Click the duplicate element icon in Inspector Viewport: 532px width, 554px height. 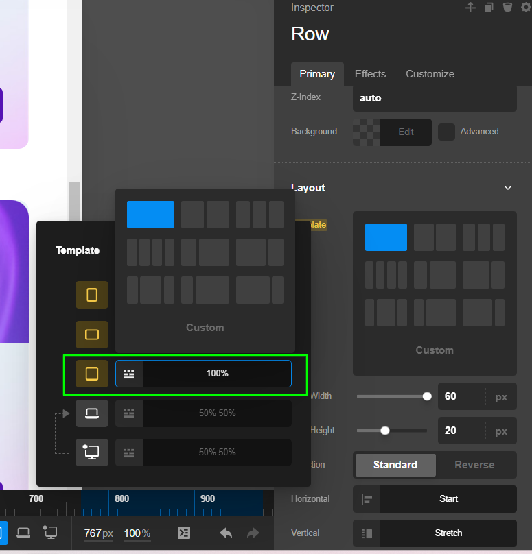point(489,8)
